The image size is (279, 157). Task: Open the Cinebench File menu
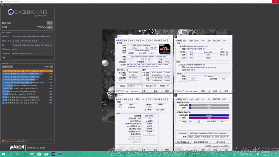tap(2, 5)
